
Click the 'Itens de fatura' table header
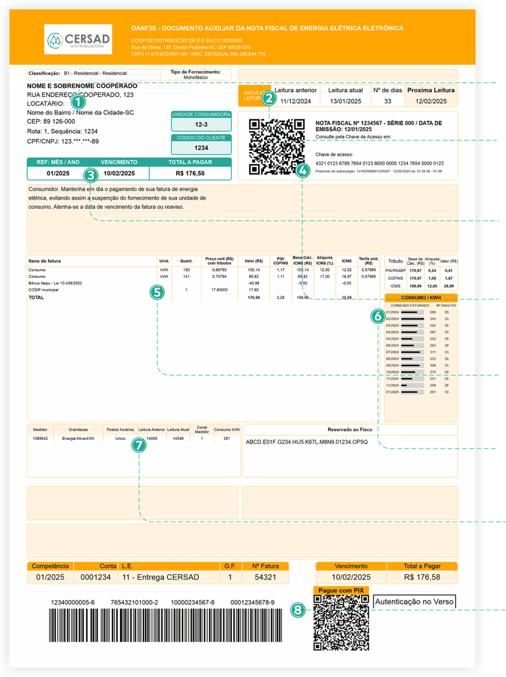[45, 261]
